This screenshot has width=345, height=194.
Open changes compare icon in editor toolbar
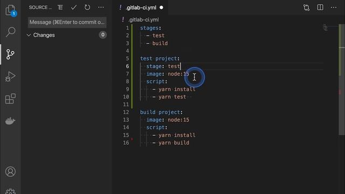(x=307, y=8)
